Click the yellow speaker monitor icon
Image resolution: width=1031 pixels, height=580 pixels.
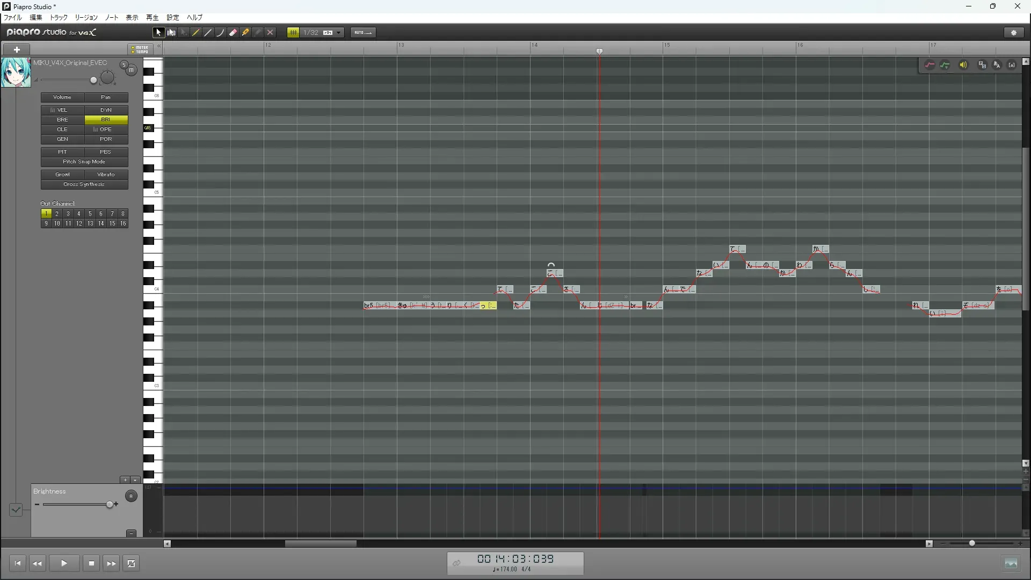(x=963, y=65)
